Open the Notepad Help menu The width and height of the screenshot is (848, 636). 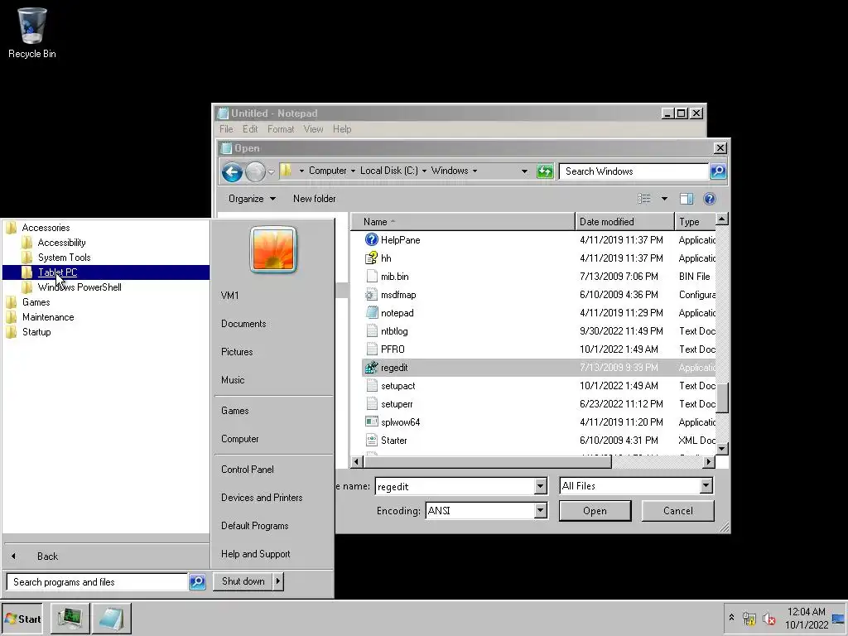[x=342, y=129]
